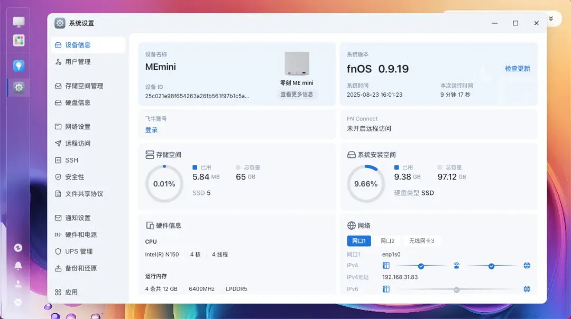Click the 9.66% system space usage ring
The width and height of the screenshot is (571, 319).
[366, 184]
